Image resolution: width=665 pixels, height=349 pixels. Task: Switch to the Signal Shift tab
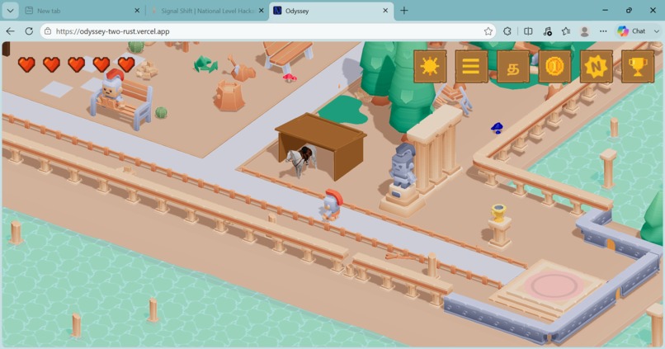click(207, 11)
